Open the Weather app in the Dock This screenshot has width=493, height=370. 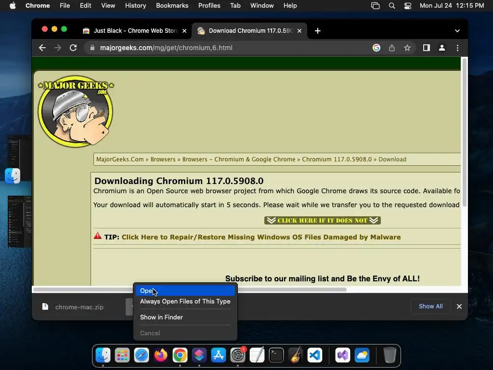(362, 356)
